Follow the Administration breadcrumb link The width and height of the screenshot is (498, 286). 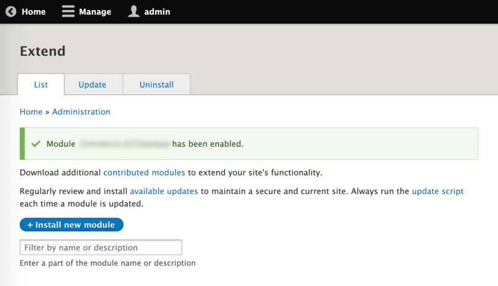click(81, 112)
